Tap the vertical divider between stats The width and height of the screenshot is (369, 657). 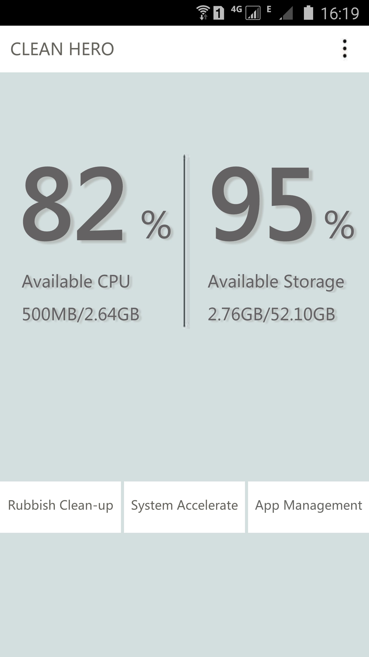(185, 241)
